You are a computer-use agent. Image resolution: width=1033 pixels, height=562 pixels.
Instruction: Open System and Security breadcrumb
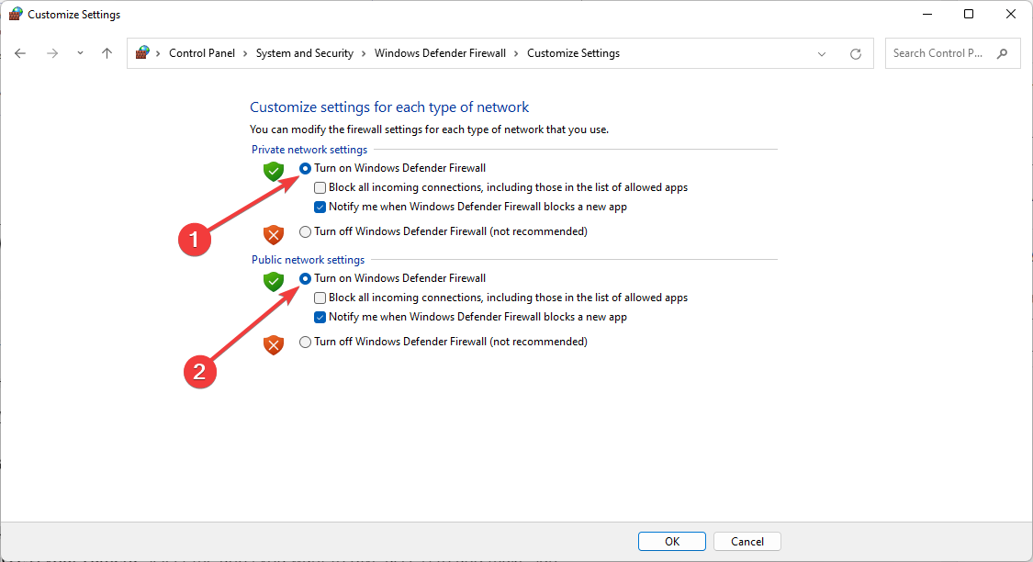(304, 53)
